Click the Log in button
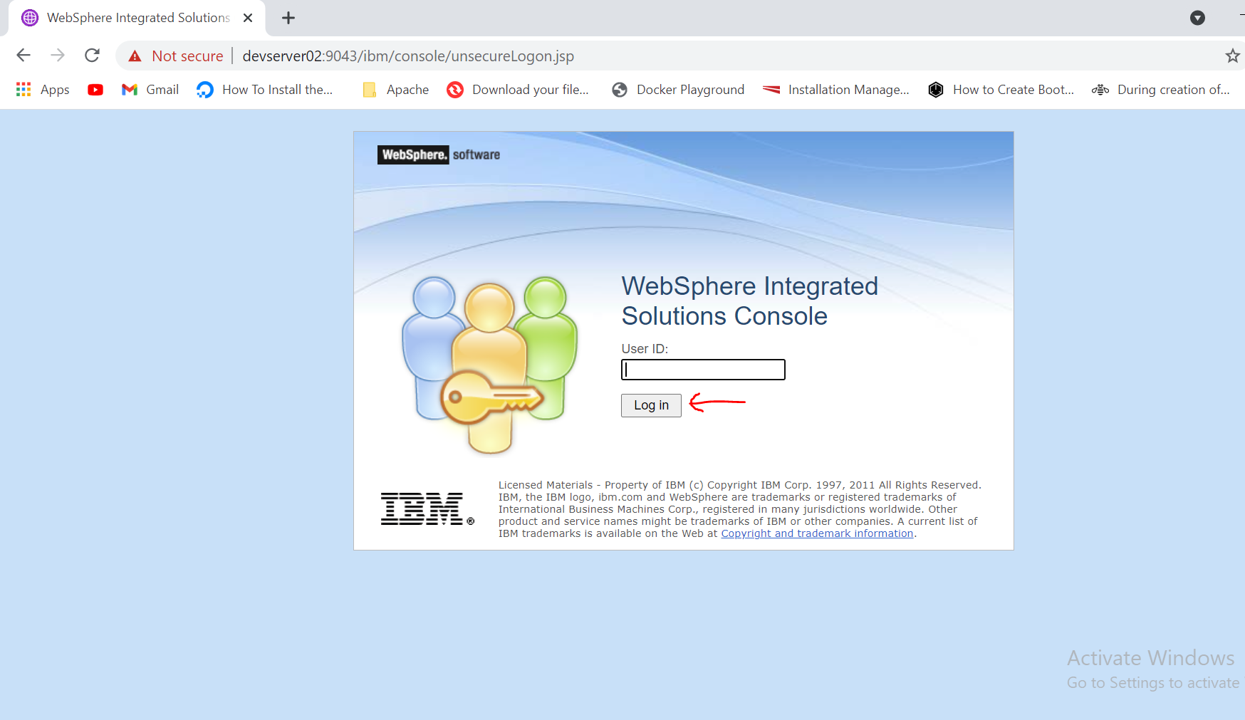Viewport: 1245px width, 720px height. coord(651,405)
